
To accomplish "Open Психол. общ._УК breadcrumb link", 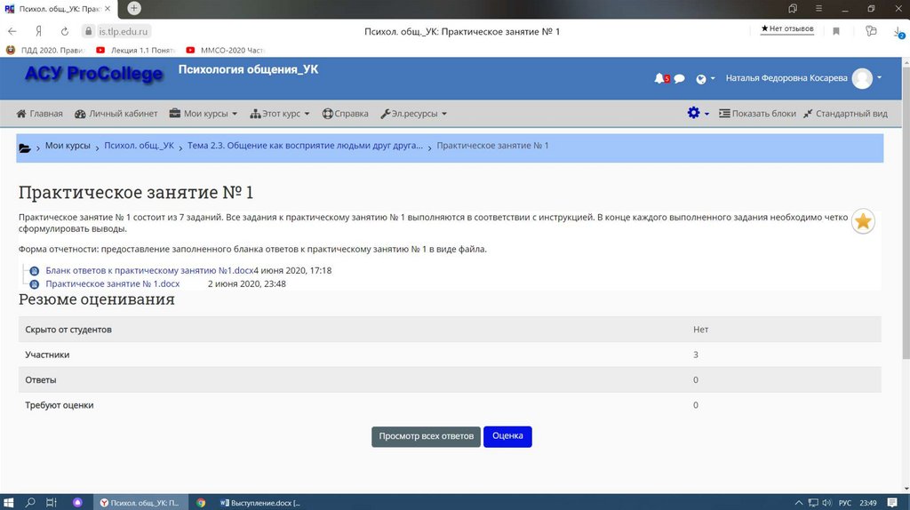I will click(x=139, y=146).
